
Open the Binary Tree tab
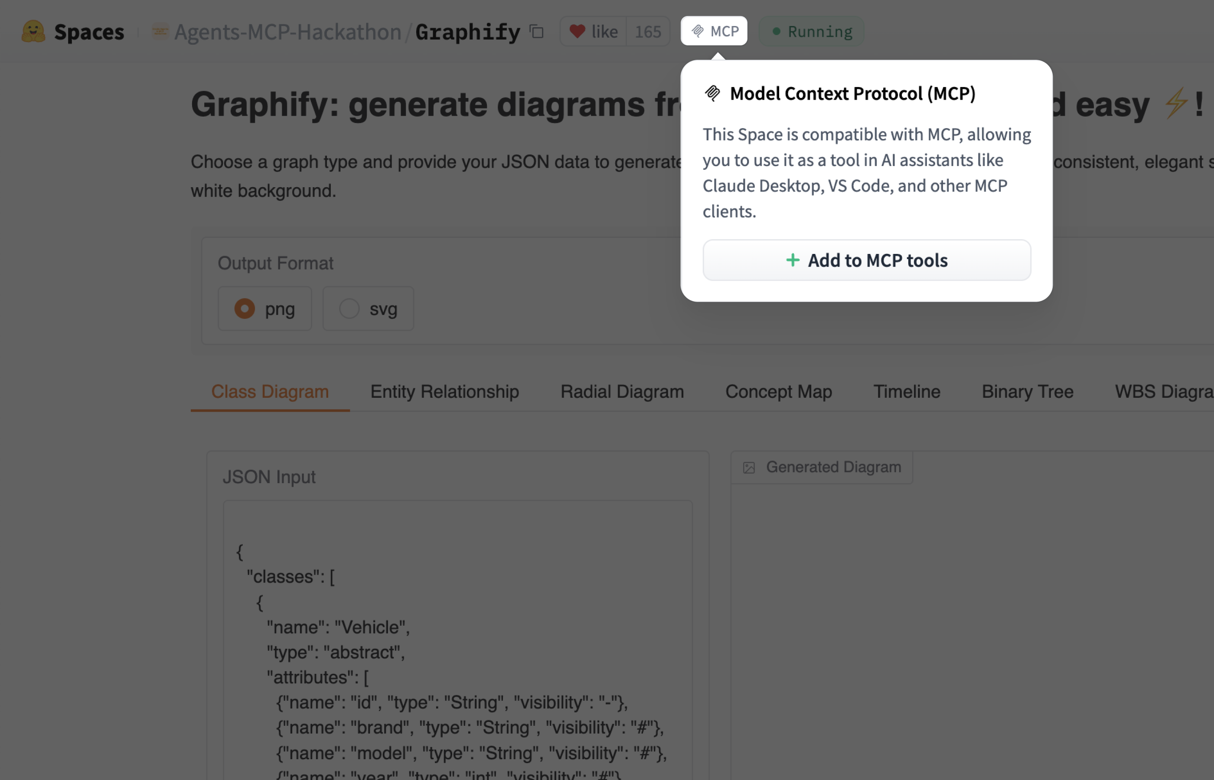pos(1027,392)
